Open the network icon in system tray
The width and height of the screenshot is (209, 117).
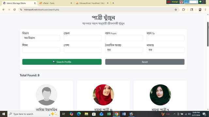tap(186, 114)
